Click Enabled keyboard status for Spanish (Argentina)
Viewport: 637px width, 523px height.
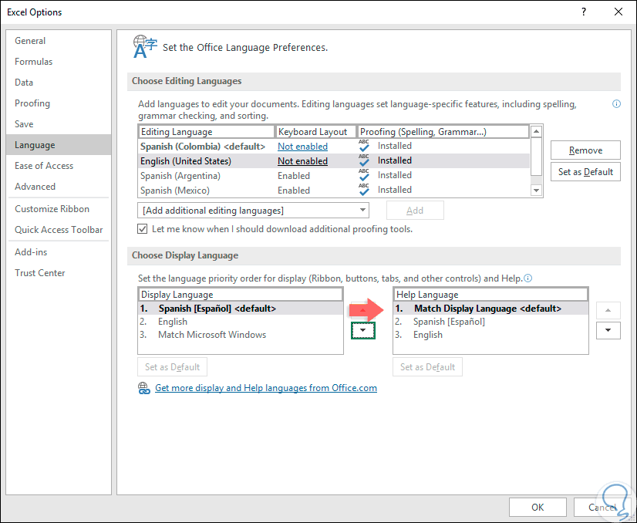(294, 176)
